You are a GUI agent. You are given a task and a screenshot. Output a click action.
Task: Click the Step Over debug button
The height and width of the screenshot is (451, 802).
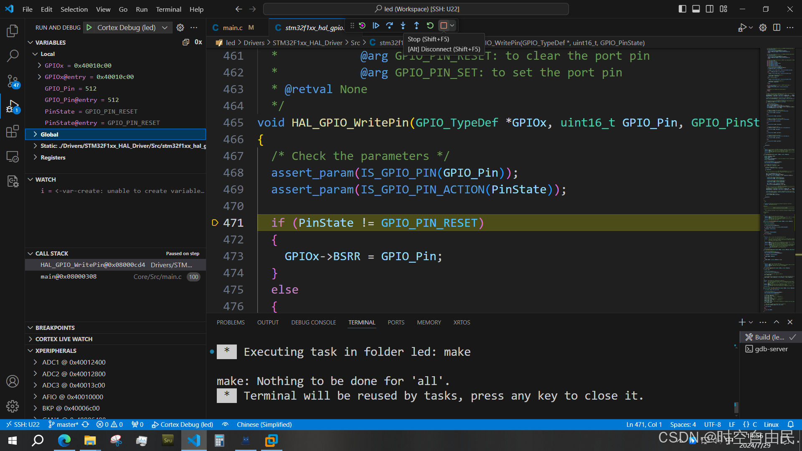[389, 26]
